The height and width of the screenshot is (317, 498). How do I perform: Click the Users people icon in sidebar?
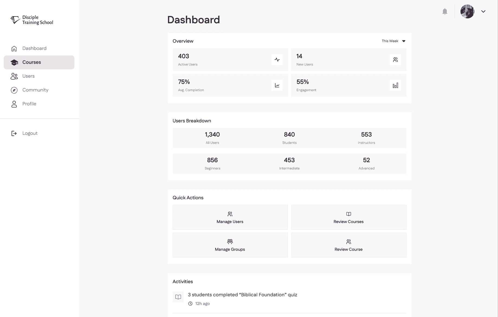14,76
